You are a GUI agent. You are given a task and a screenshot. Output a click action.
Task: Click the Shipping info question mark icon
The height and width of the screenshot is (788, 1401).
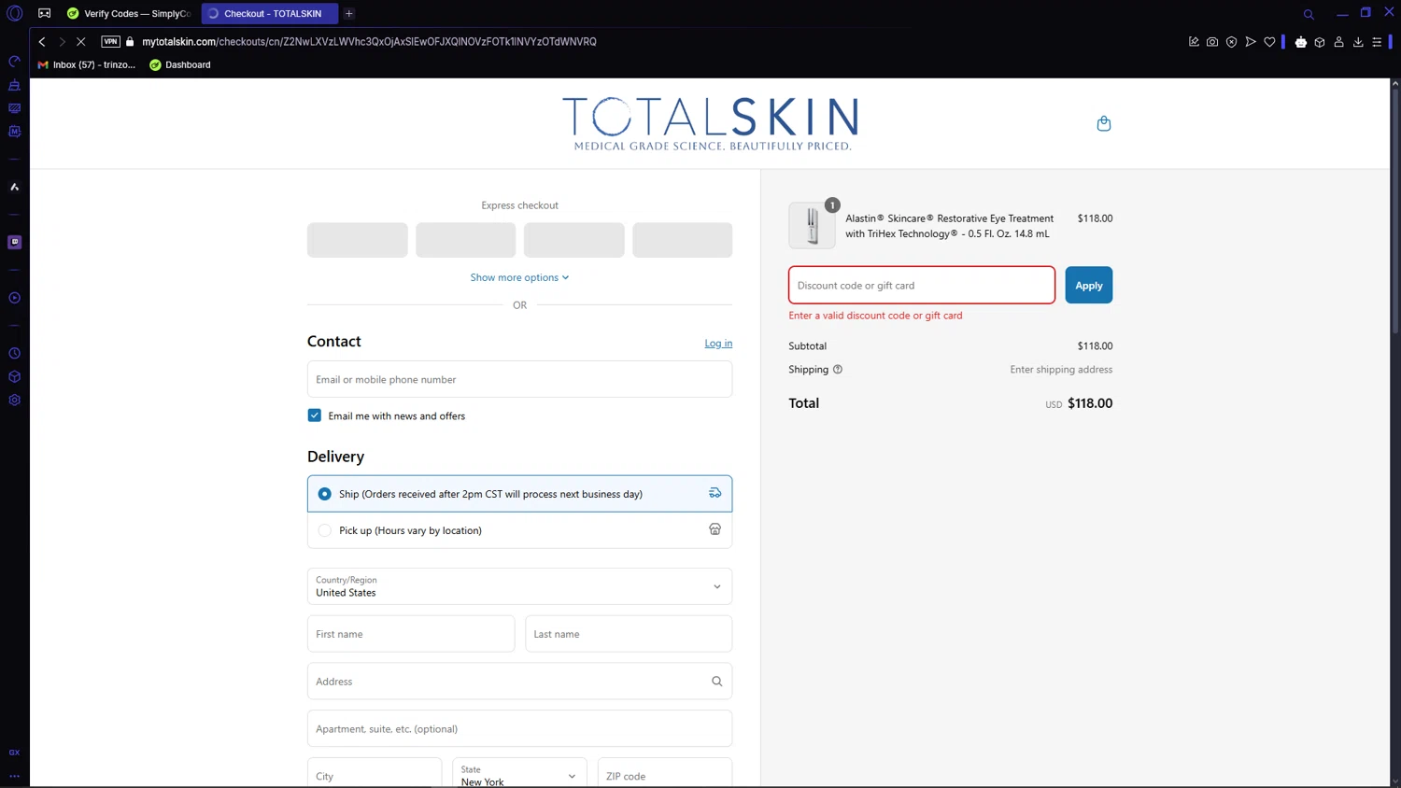click(838, 370)
